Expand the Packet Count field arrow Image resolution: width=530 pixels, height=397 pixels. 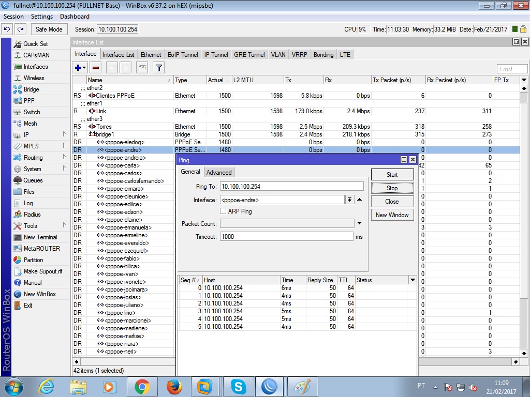pos(359,223)
